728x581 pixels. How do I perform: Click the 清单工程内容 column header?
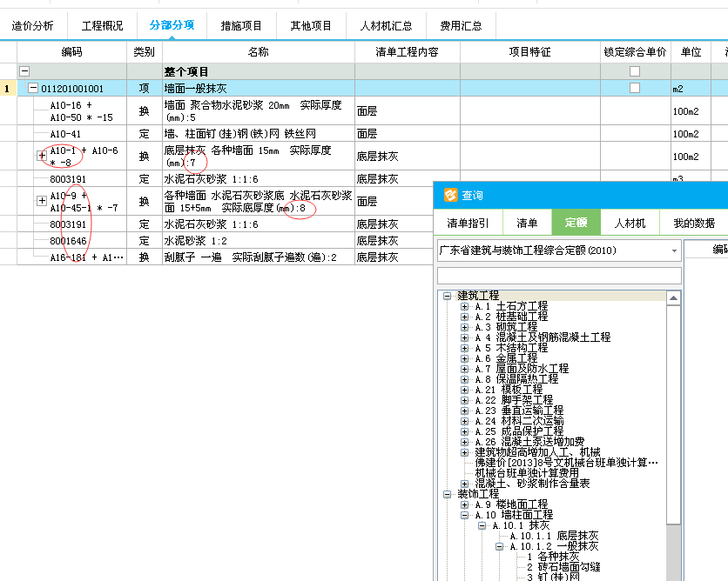[x=408, y=52]
